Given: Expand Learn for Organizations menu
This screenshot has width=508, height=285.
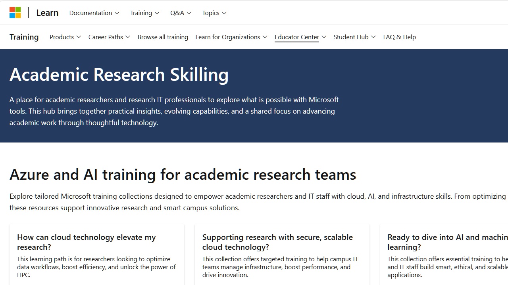Looking at the screenshot, I should tap(231, 37).
